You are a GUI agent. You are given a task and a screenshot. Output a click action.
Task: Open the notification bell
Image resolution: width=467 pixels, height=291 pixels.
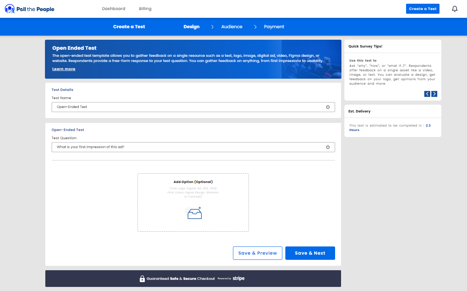click(x=454, y=8)
